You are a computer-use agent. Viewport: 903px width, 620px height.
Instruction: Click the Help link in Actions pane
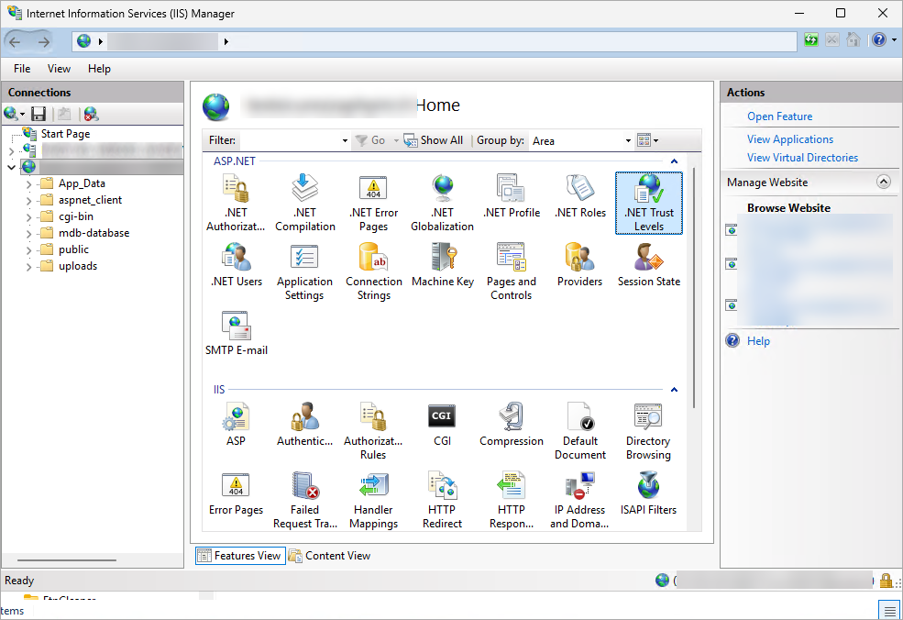758,341
